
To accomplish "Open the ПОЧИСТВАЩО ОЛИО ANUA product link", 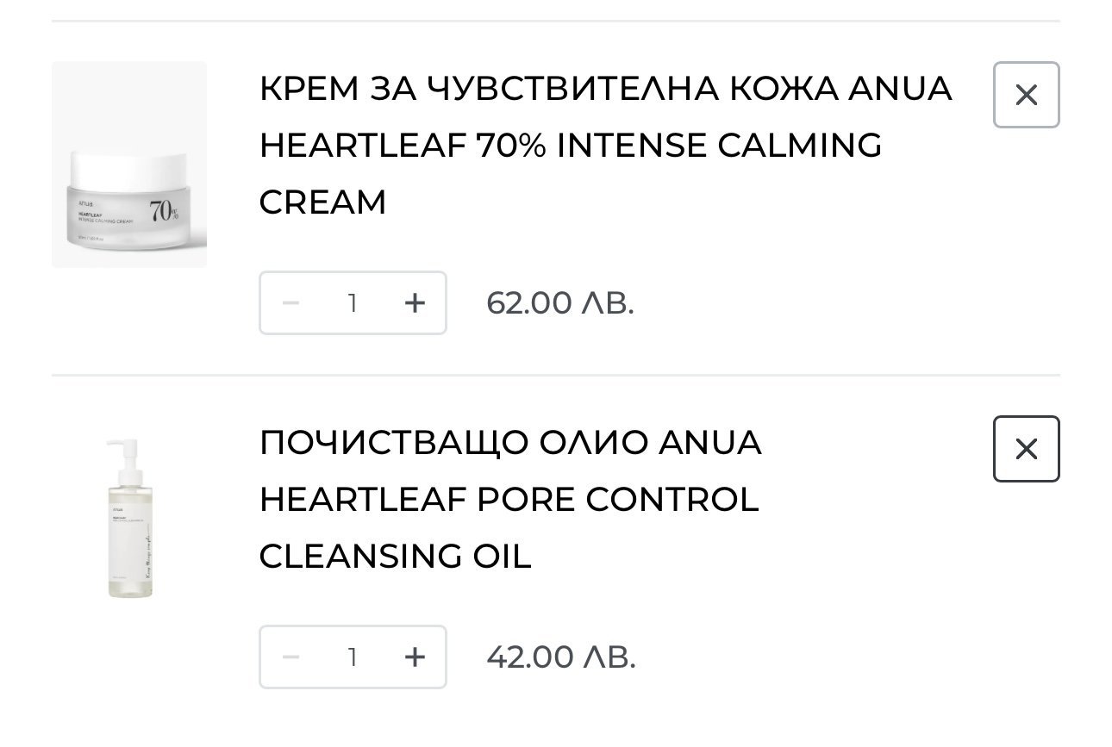I will coord(510,499).
